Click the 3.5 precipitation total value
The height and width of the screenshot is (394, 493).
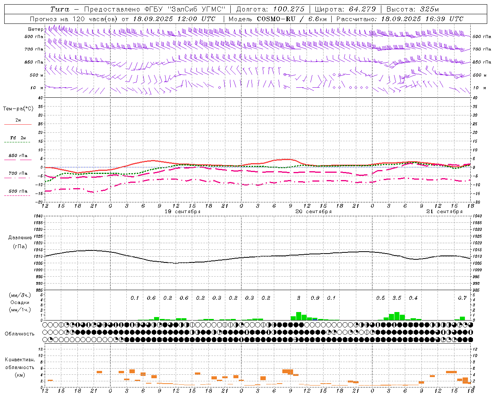click(397, 298)
